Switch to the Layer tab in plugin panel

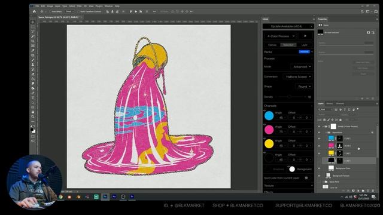[x=305, y=45]
